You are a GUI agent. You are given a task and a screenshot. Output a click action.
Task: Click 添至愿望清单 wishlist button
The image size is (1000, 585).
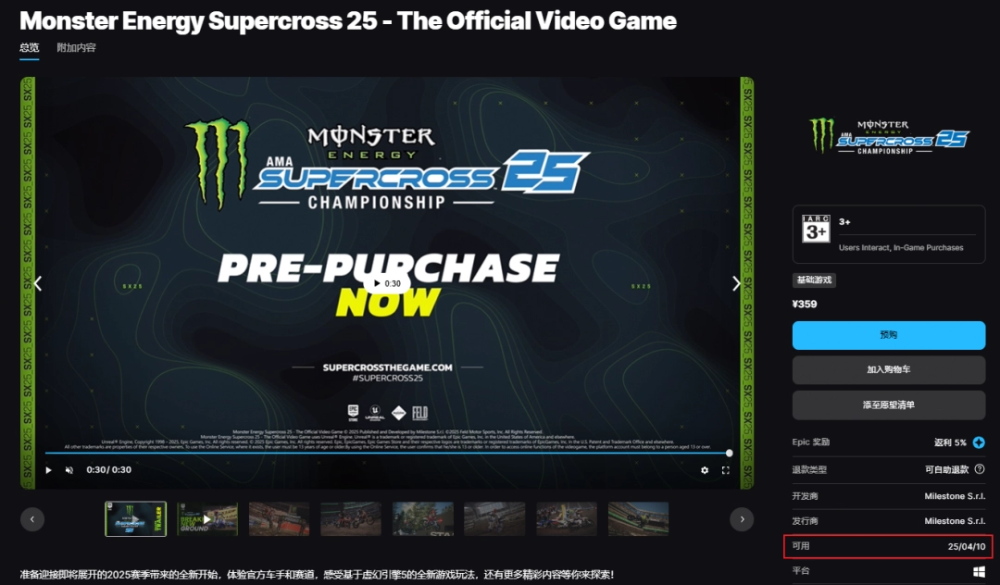click(888, 405)
